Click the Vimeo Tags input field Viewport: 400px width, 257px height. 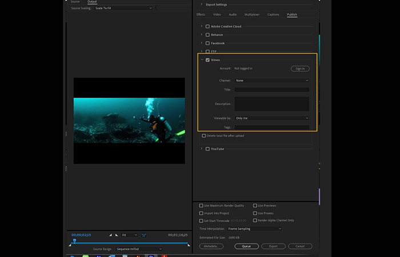click(x=272, y=127)
